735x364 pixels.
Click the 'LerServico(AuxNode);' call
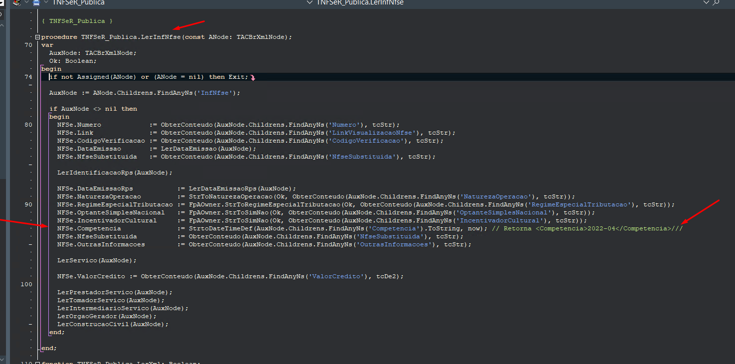(97, 260)
